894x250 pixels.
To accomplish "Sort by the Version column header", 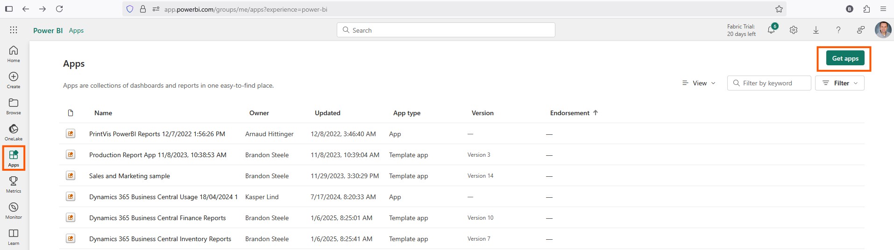I will click(482, 113).
